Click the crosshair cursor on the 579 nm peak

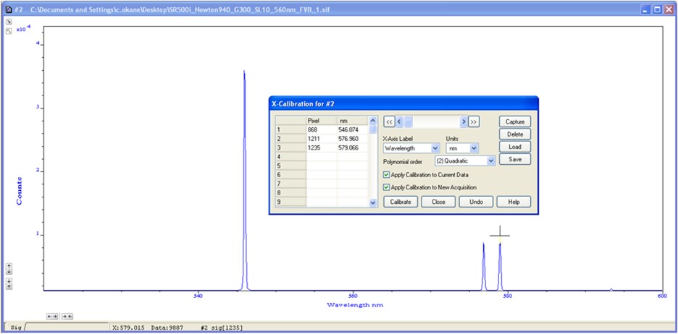tap(500, 236)
